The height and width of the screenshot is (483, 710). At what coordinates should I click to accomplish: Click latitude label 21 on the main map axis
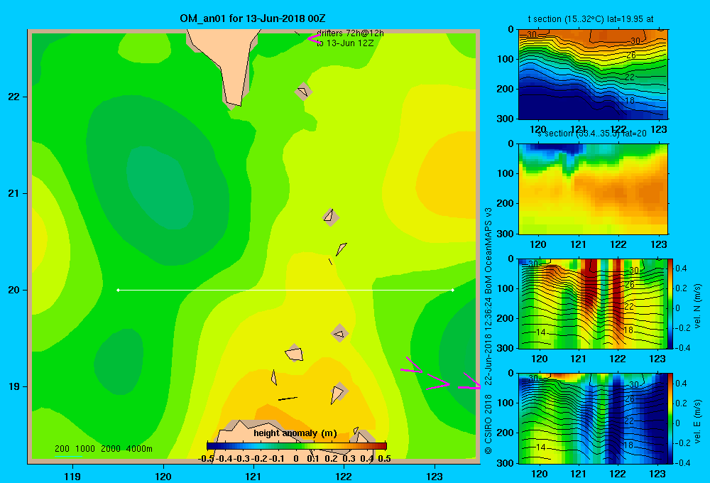click(14, 193)
